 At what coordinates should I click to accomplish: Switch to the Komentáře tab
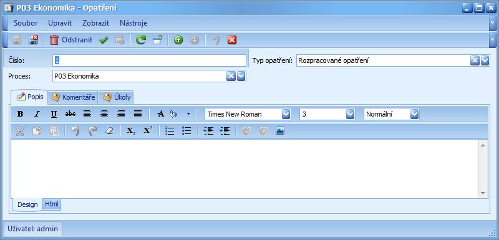click(x=73, y=98)
